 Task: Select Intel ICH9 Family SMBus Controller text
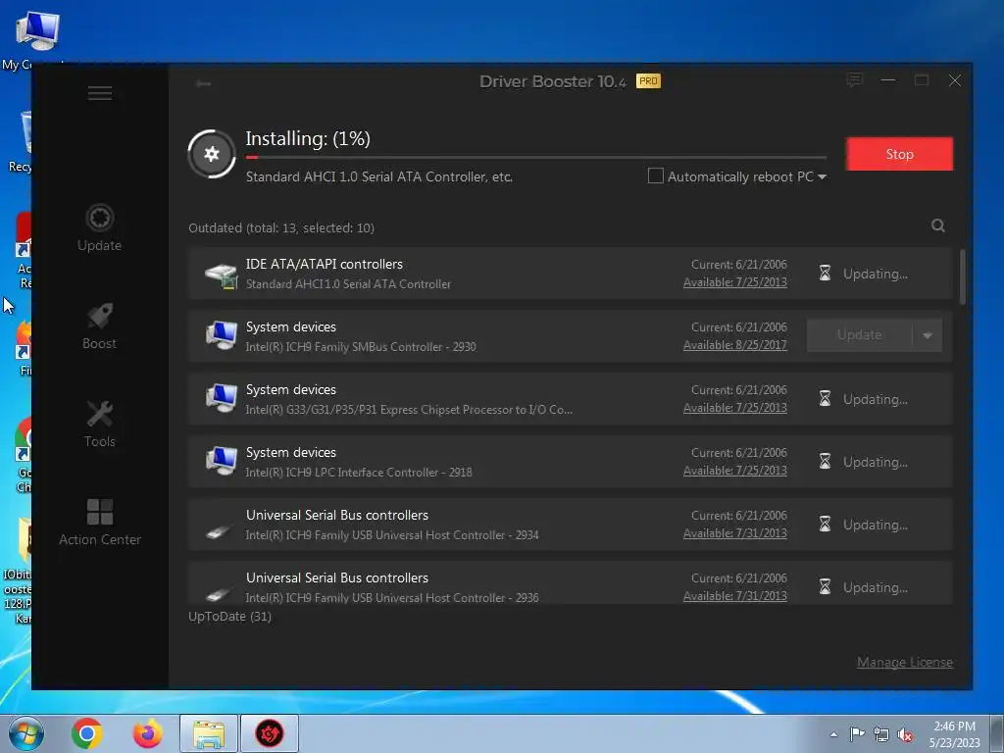click(361, 347)
